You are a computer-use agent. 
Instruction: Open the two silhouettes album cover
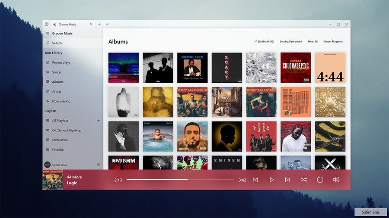click(x=158, y=68)
